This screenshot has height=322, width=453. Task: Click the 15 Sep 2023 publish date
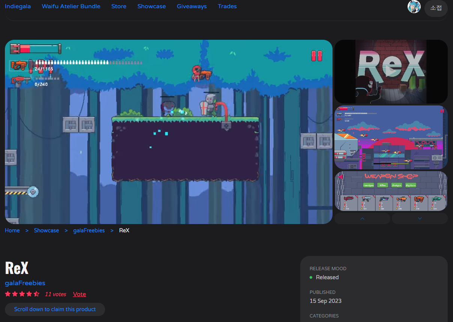coord(325,301)
